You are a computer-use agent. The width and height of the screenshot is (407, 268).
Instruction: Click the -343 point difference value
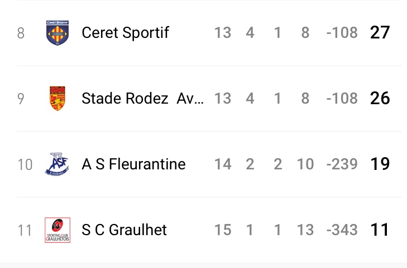[342, 230]
